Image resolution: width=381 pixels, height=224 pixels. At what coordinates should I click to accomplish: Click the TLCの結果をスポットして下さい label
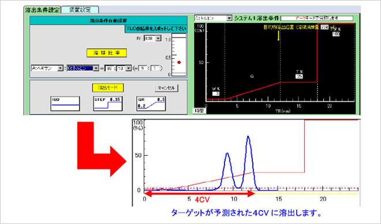(156, 29)
